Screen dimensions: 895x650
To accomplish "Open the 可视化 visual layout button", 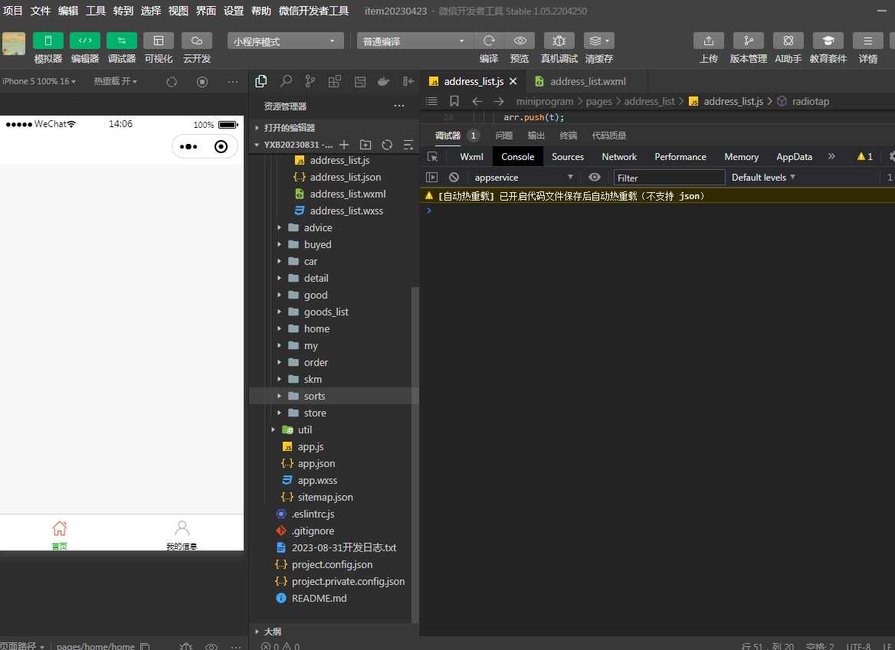I will [x=159, y=41].
